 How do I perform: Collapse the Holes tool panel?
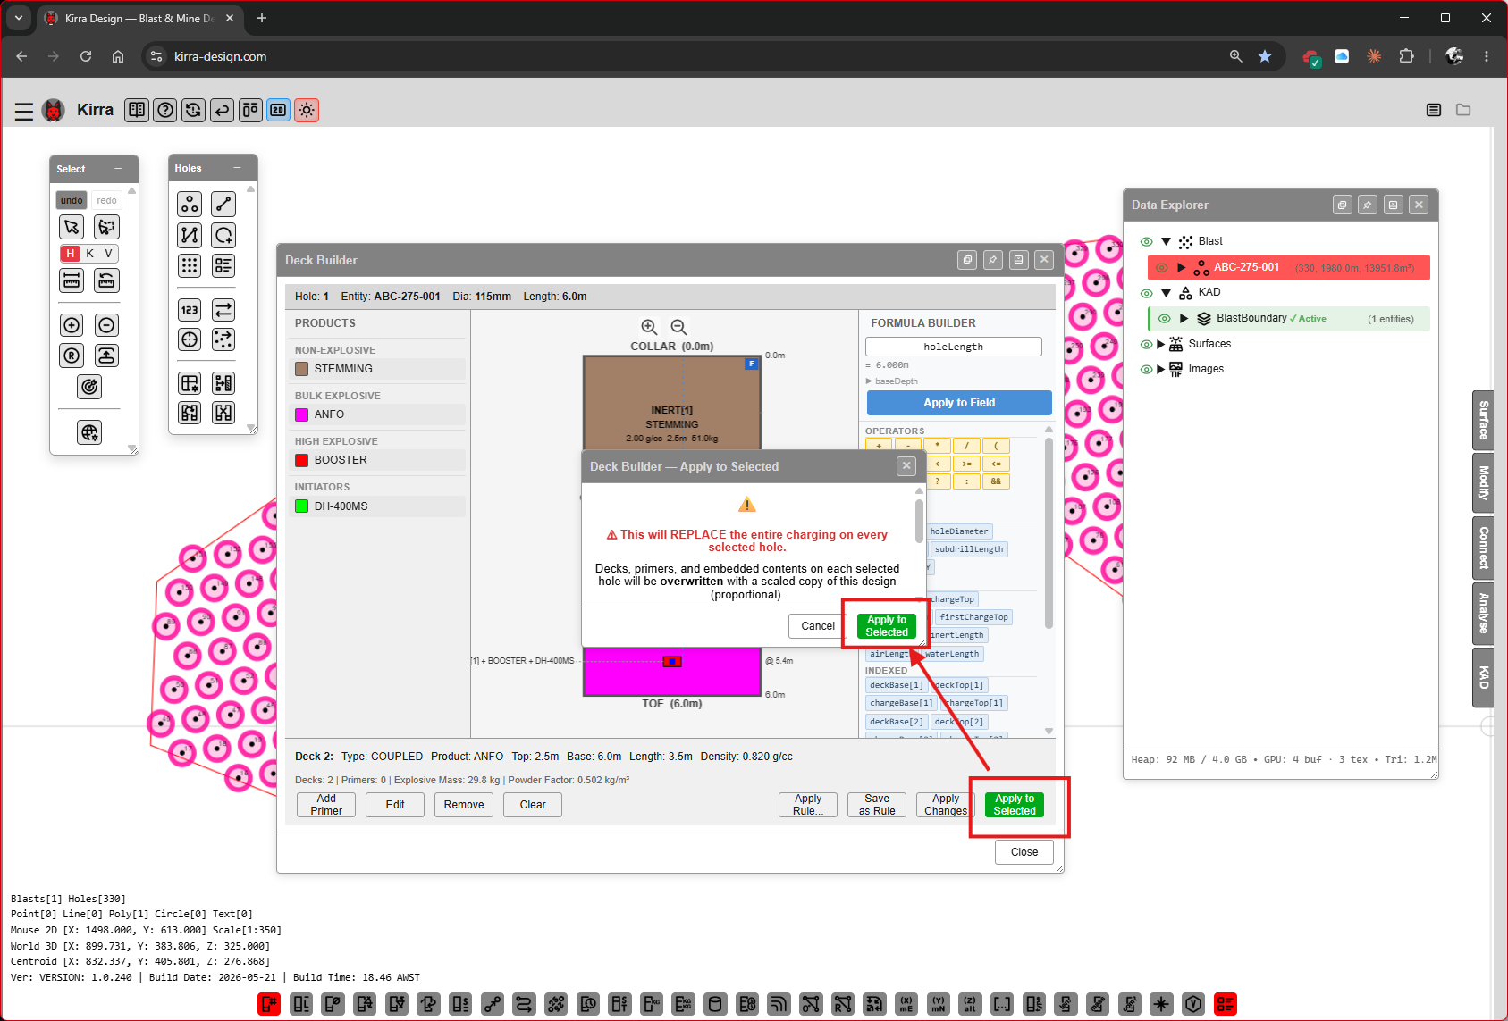coord(237,168)
